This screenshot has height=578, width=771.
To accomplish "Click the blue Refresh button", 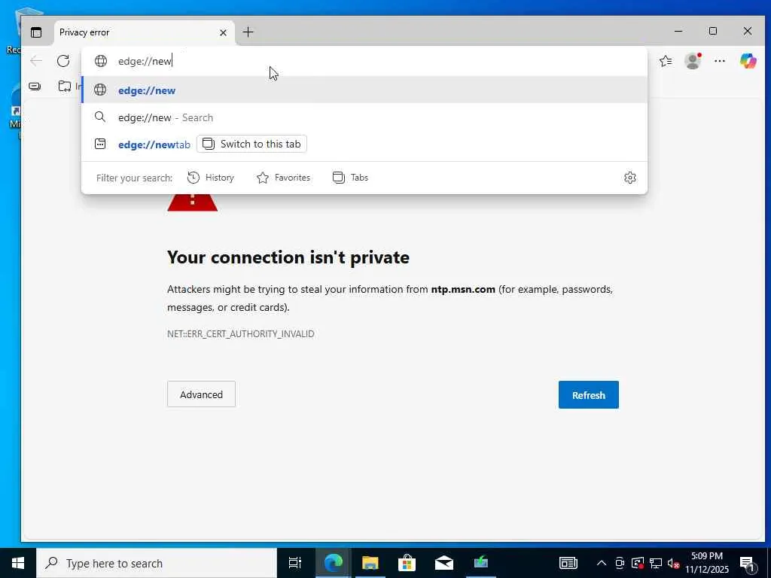I will (x=589, y=394).
